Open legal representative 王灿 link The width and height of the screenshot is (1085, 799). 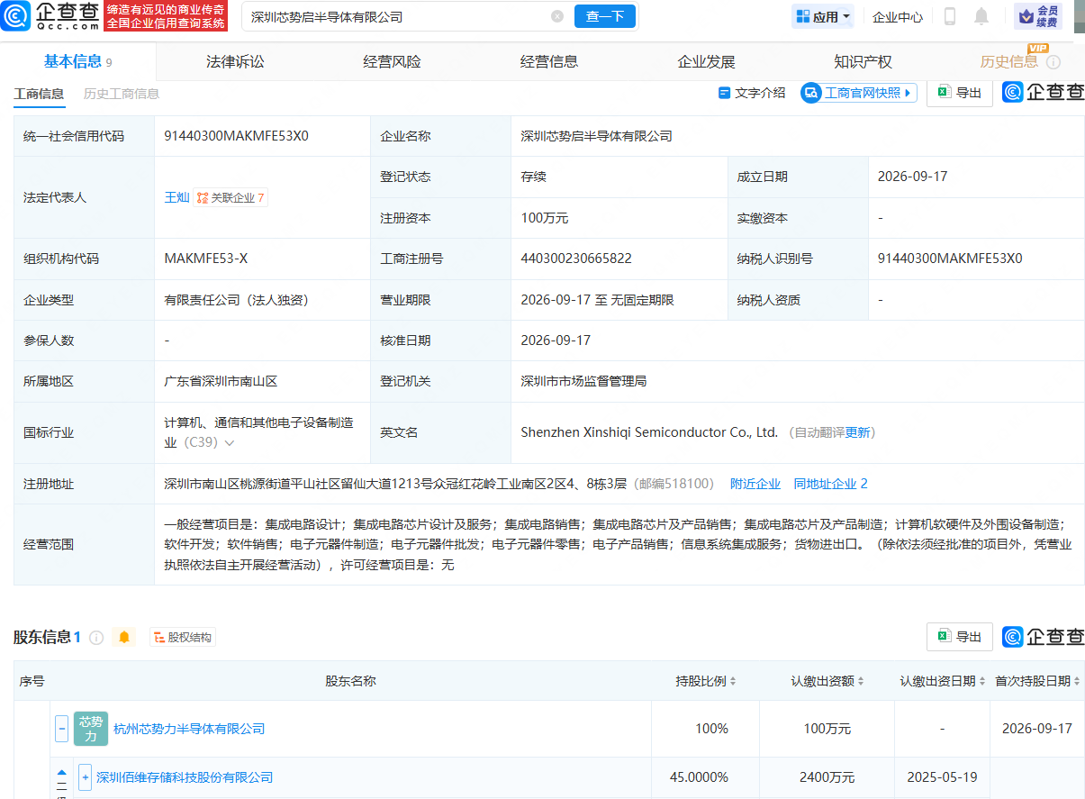pyautogui.click(x=176, y=197)
